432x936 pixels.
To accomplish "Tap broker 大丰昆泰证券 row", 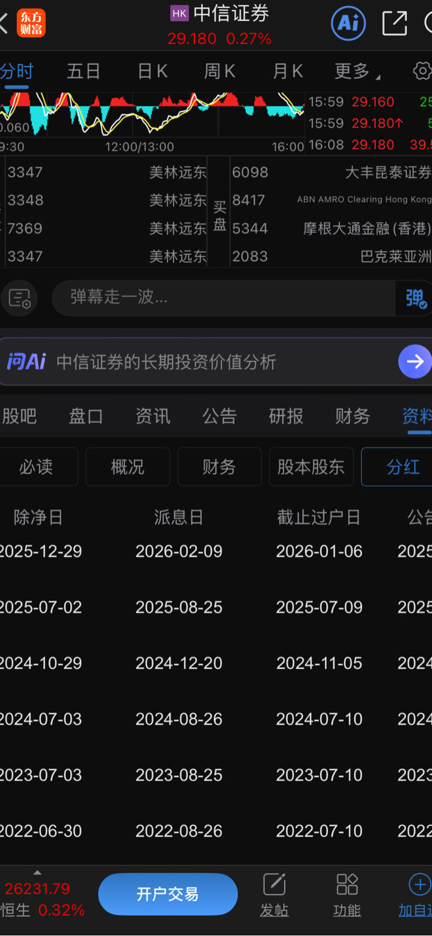I will 331,172.
